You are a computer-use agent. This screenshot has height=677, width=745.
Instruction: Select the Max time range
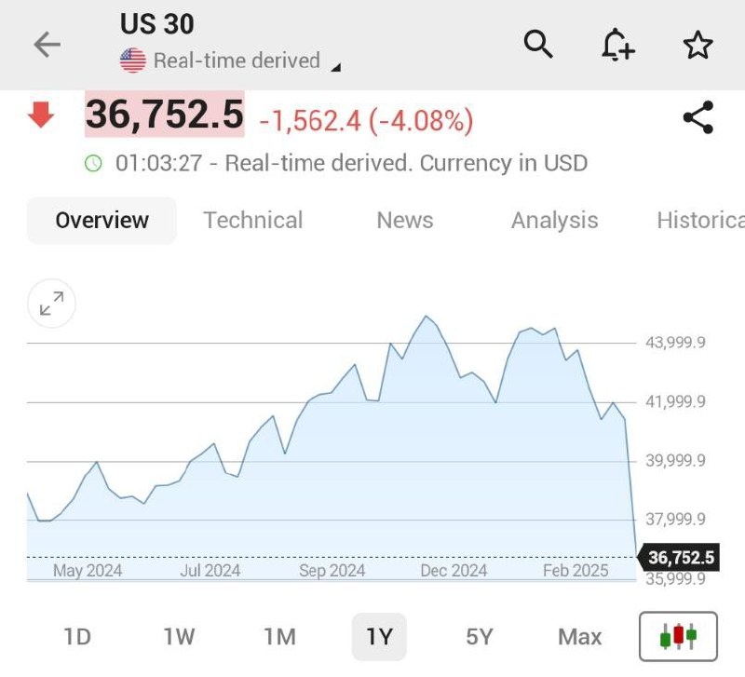(x=579, y=637)
